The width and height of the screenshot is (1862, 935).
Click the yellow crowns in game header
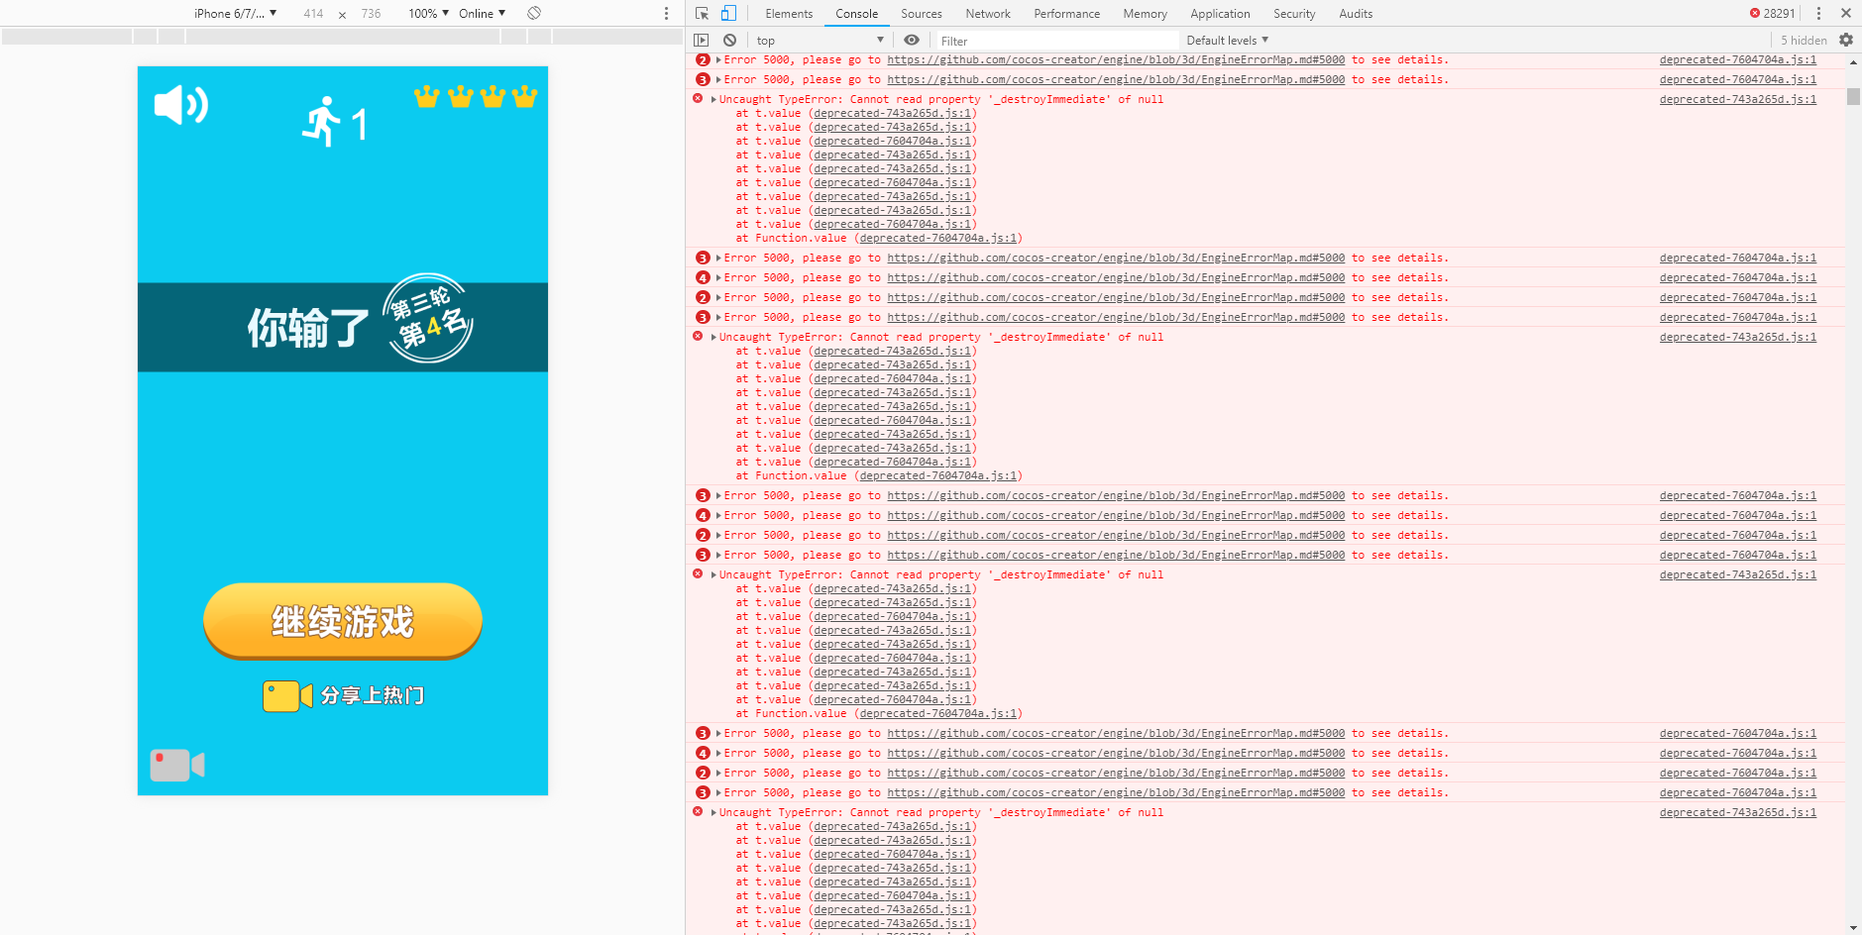[x=476, y=96]
